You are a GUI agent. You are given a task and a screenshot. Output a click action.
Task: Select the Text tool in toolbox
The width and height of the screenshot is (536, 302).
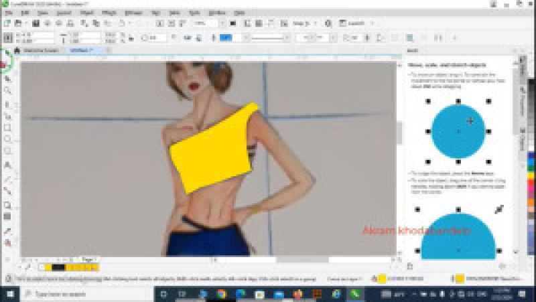[x=7, y=165]
